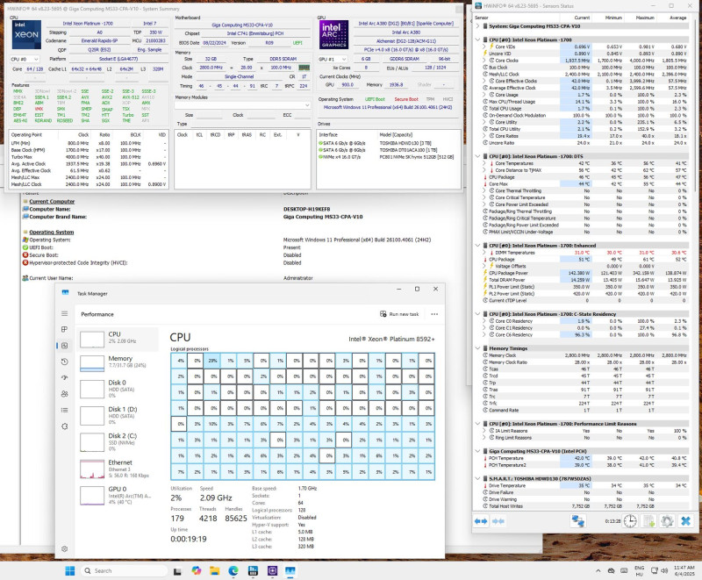Select Disk 2 (C:) in performance list
This screenshot has height=580, width=702.
(118, 442)
